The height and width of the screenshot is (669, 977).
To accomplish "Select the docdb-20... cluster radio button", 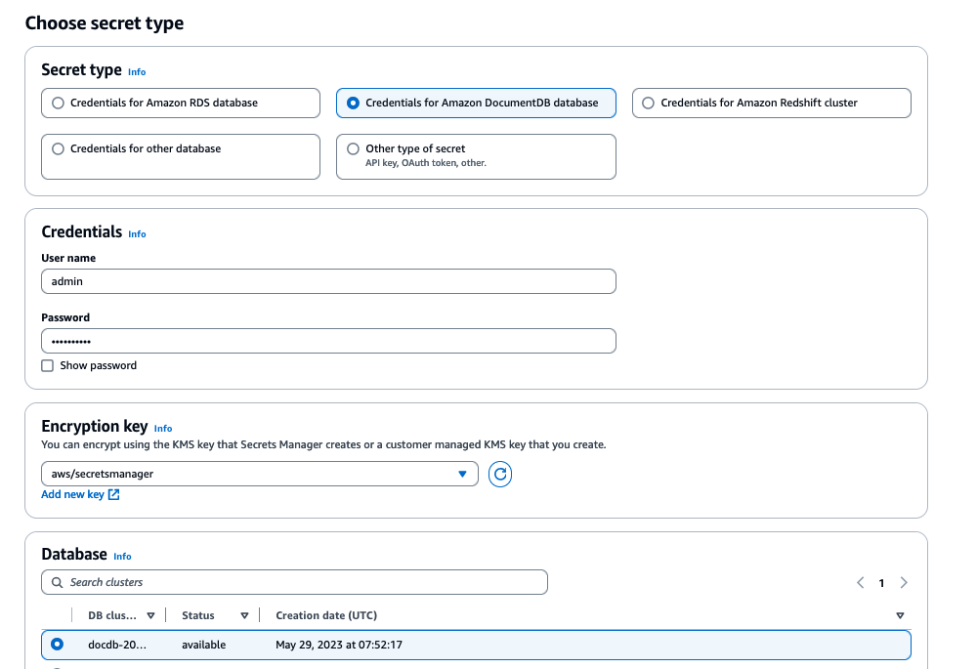I will tap(58, 644).
